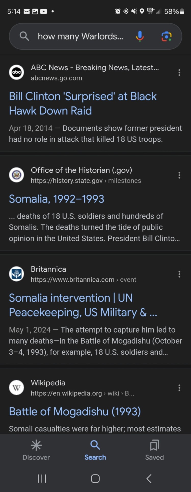Open Google Lens camera search
Image resolution: width=191 pixels, height=492 pixels.
click(167, 36)
